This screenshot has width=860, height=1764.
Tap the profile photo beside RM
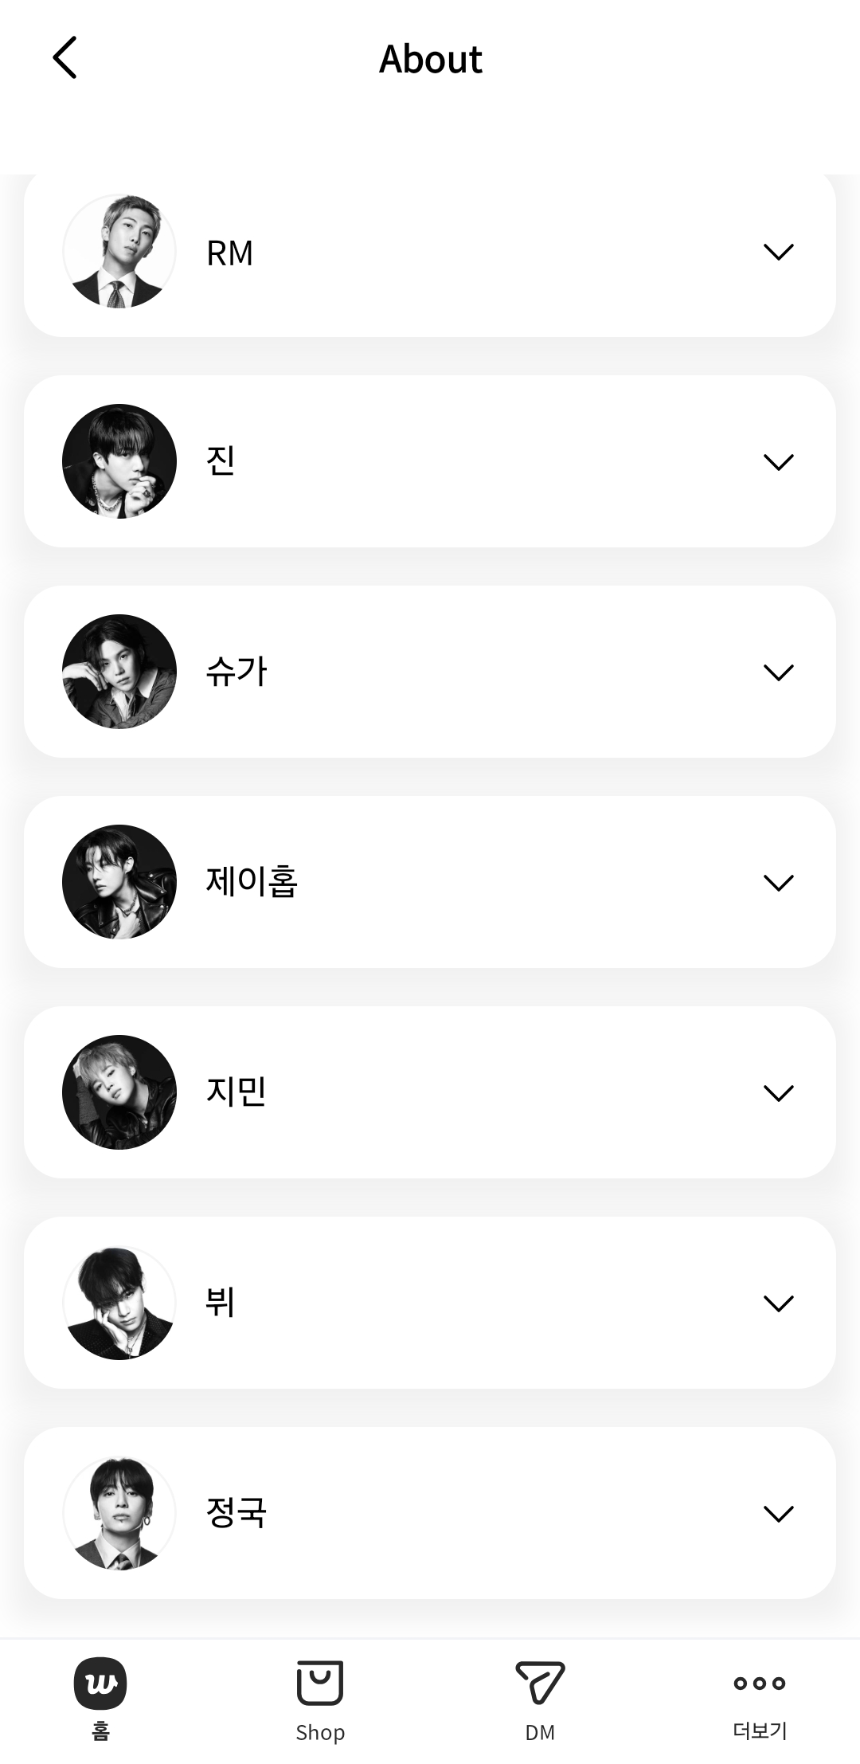(x=119, y=251)
